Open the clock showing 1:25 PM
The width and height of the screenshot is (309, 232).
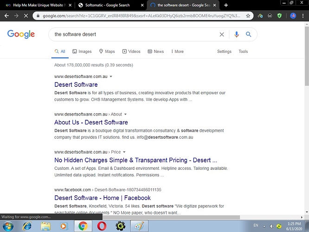pos(294,226)
